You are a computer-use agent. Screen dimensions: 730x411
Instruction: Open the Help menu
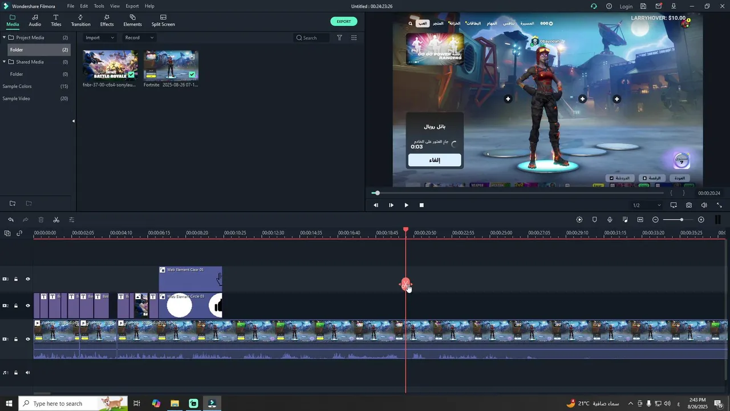pos(149,6)
